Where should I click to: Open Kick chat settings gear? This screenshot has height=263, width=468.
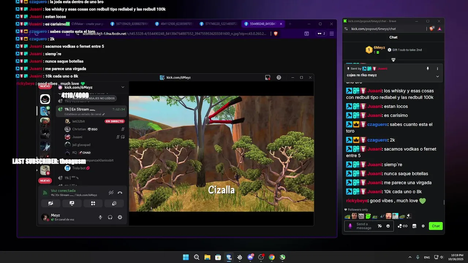point(423,226)
